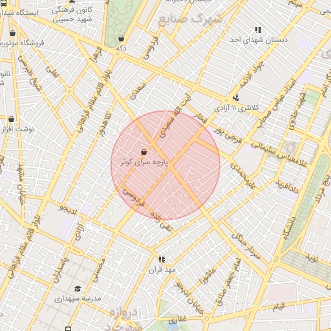Click the shop icon above پارچه سرای کوثر
The height and width of the screenshot is (331, 331).
[x=144, y=153]
